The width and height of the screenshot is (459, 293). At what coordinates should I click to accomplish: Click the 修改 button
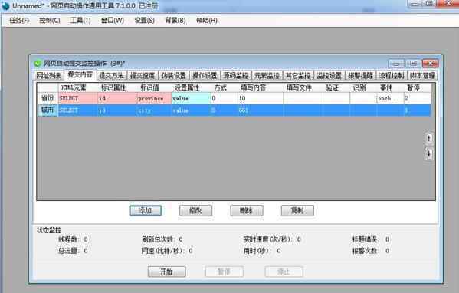(x=195, y=210)
